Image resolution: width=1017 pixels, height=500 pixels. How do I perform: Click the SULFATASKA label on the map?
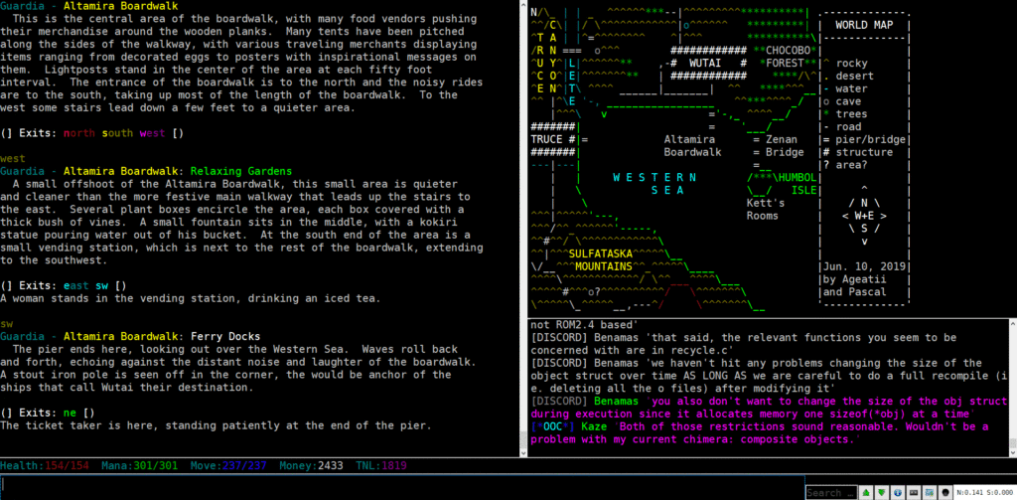600,253
